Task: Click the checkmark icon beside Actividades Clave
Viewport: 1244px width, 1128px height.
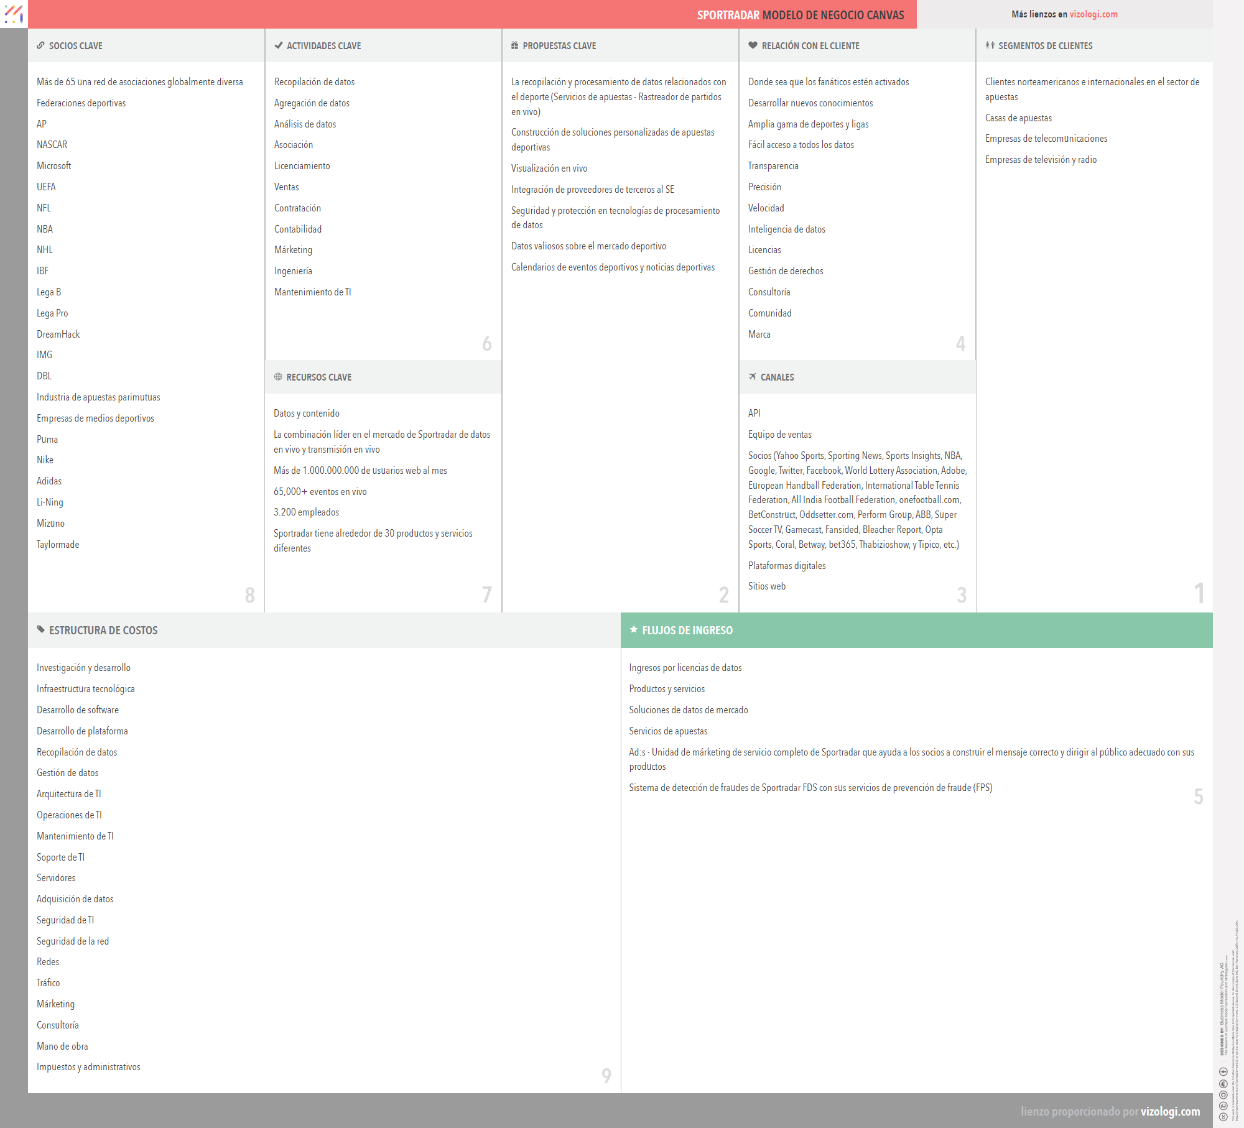Action: [x=279, y=45]
